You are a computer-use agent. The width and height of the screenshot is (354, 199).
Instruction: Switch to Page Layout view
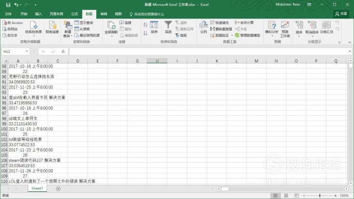pyautogui.click(x=286, y=195)
